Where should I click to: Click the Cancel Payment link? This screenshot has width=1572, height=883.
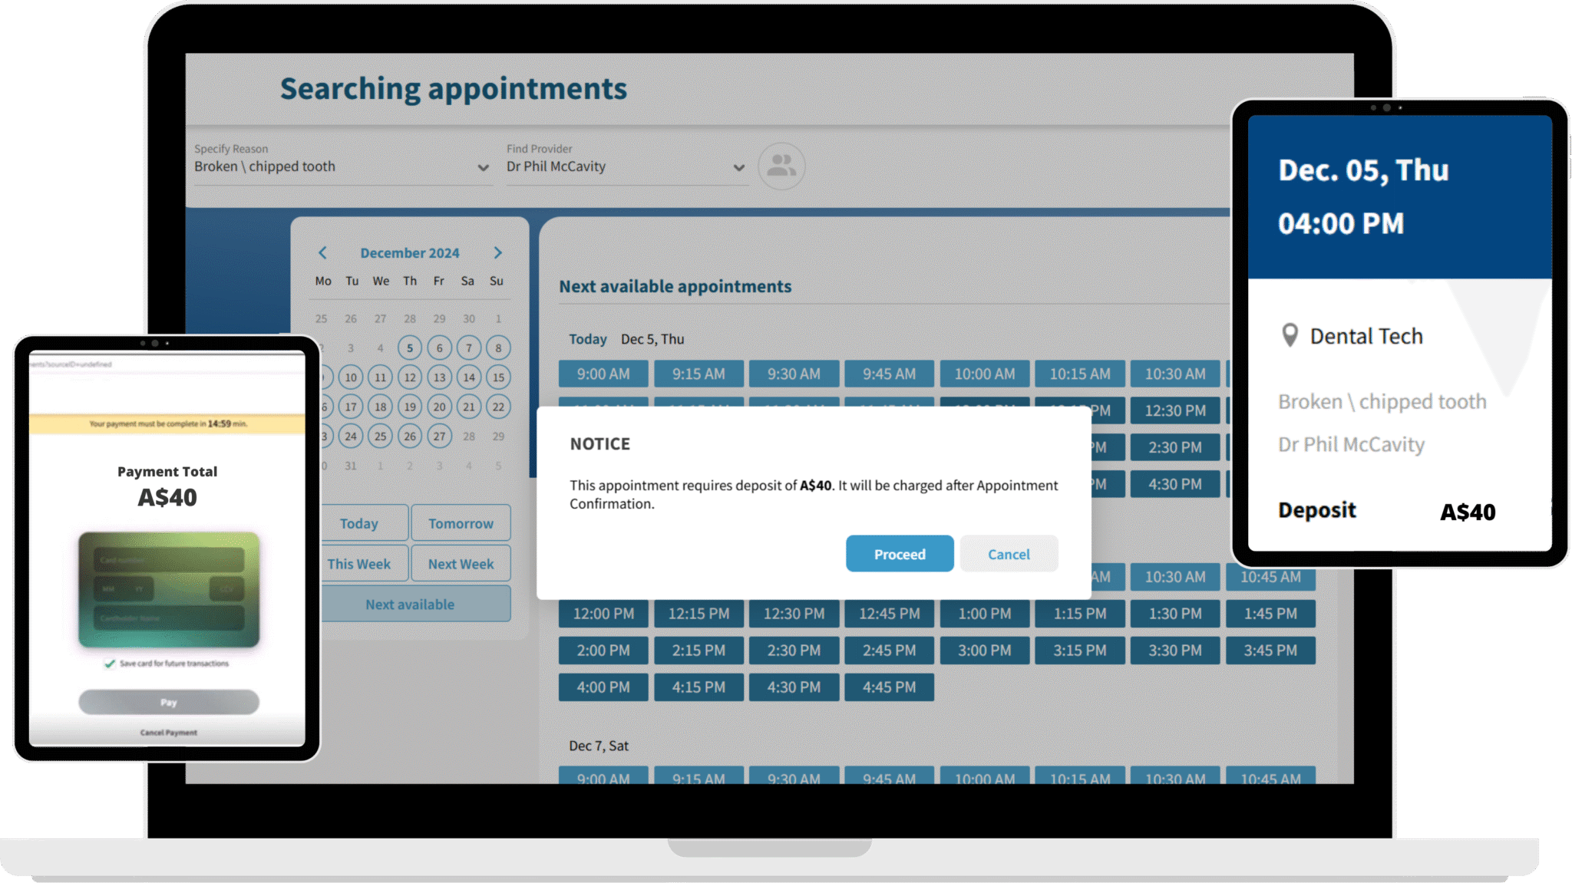[x=168, y=732]
